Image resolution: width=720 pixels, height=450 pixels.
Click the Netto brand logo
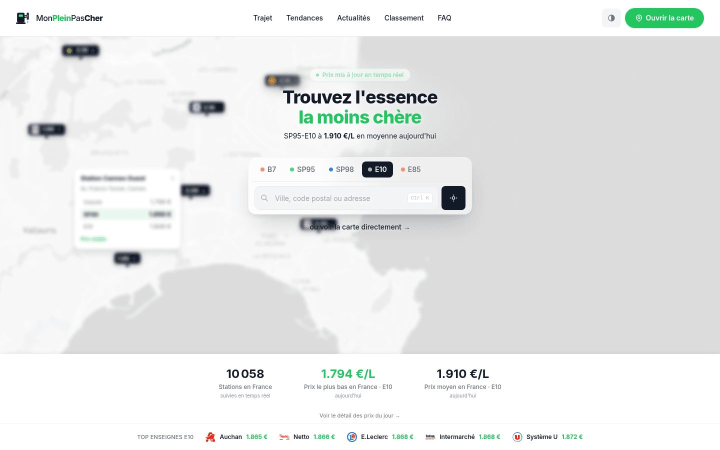[x=284, y=437]
